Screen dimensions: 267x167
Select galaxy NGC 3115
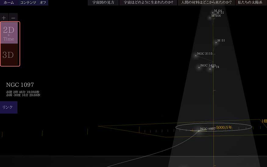pyautogui.click(x=205, y=54)
